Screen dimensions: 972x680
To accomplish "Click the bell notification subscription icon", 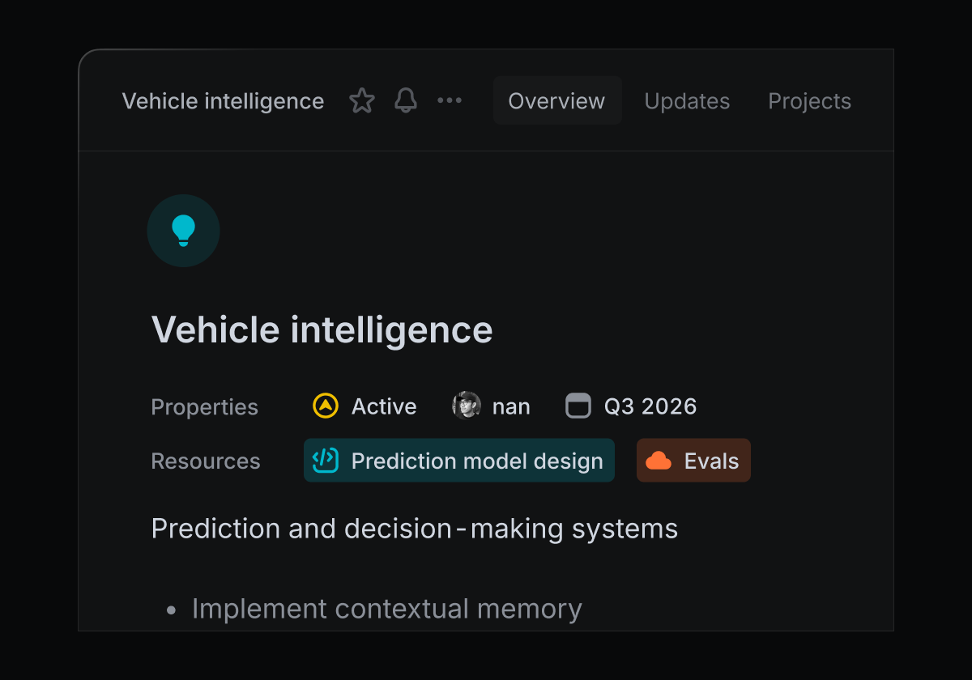I will [x=406, y=101].
